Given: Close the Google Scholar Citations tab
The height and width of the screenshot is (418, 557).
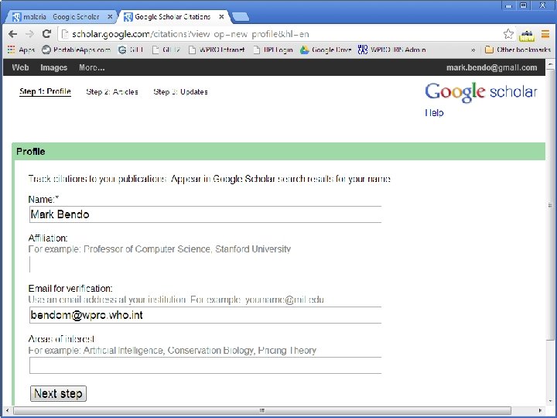Looking at the screenshot, I should (x=221, y=17).
